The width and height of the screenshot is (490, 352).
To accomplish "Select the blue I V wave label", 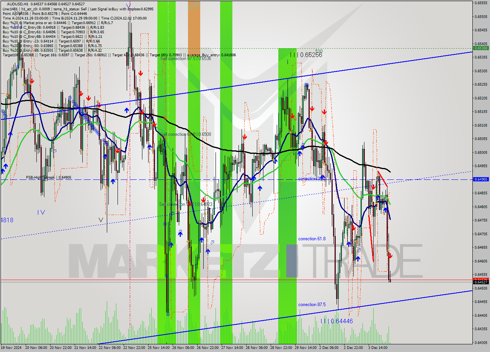I will 41,212.
